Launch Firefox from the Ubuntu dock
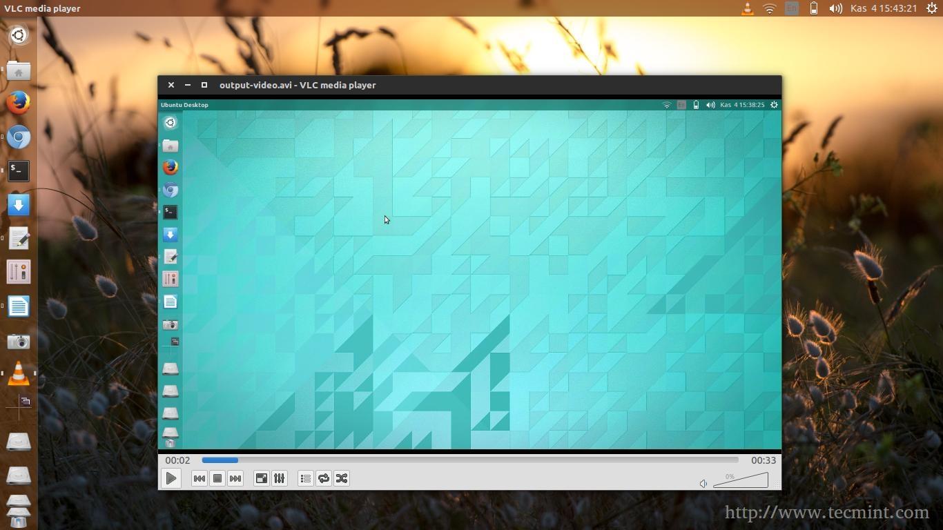The height and width of the screenshot is (530, 943). click(x=18, y=102)
